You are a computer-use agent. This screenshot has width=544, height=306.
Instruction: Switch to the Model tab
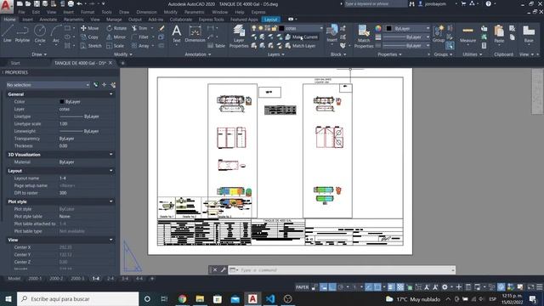coord(14,279)
